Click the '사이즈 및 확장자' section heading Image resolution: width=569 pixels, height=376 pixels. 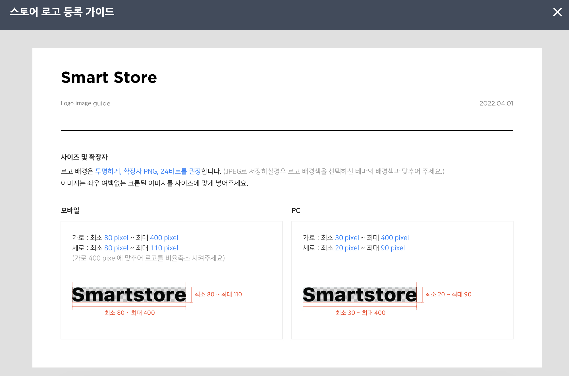tap(84, 157)
